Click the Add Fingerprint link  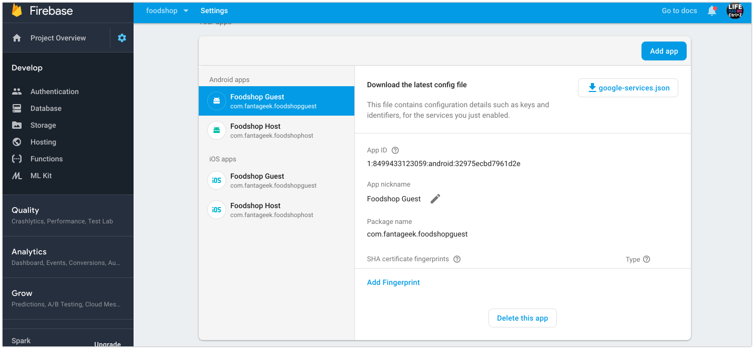[x=393, y=282]
